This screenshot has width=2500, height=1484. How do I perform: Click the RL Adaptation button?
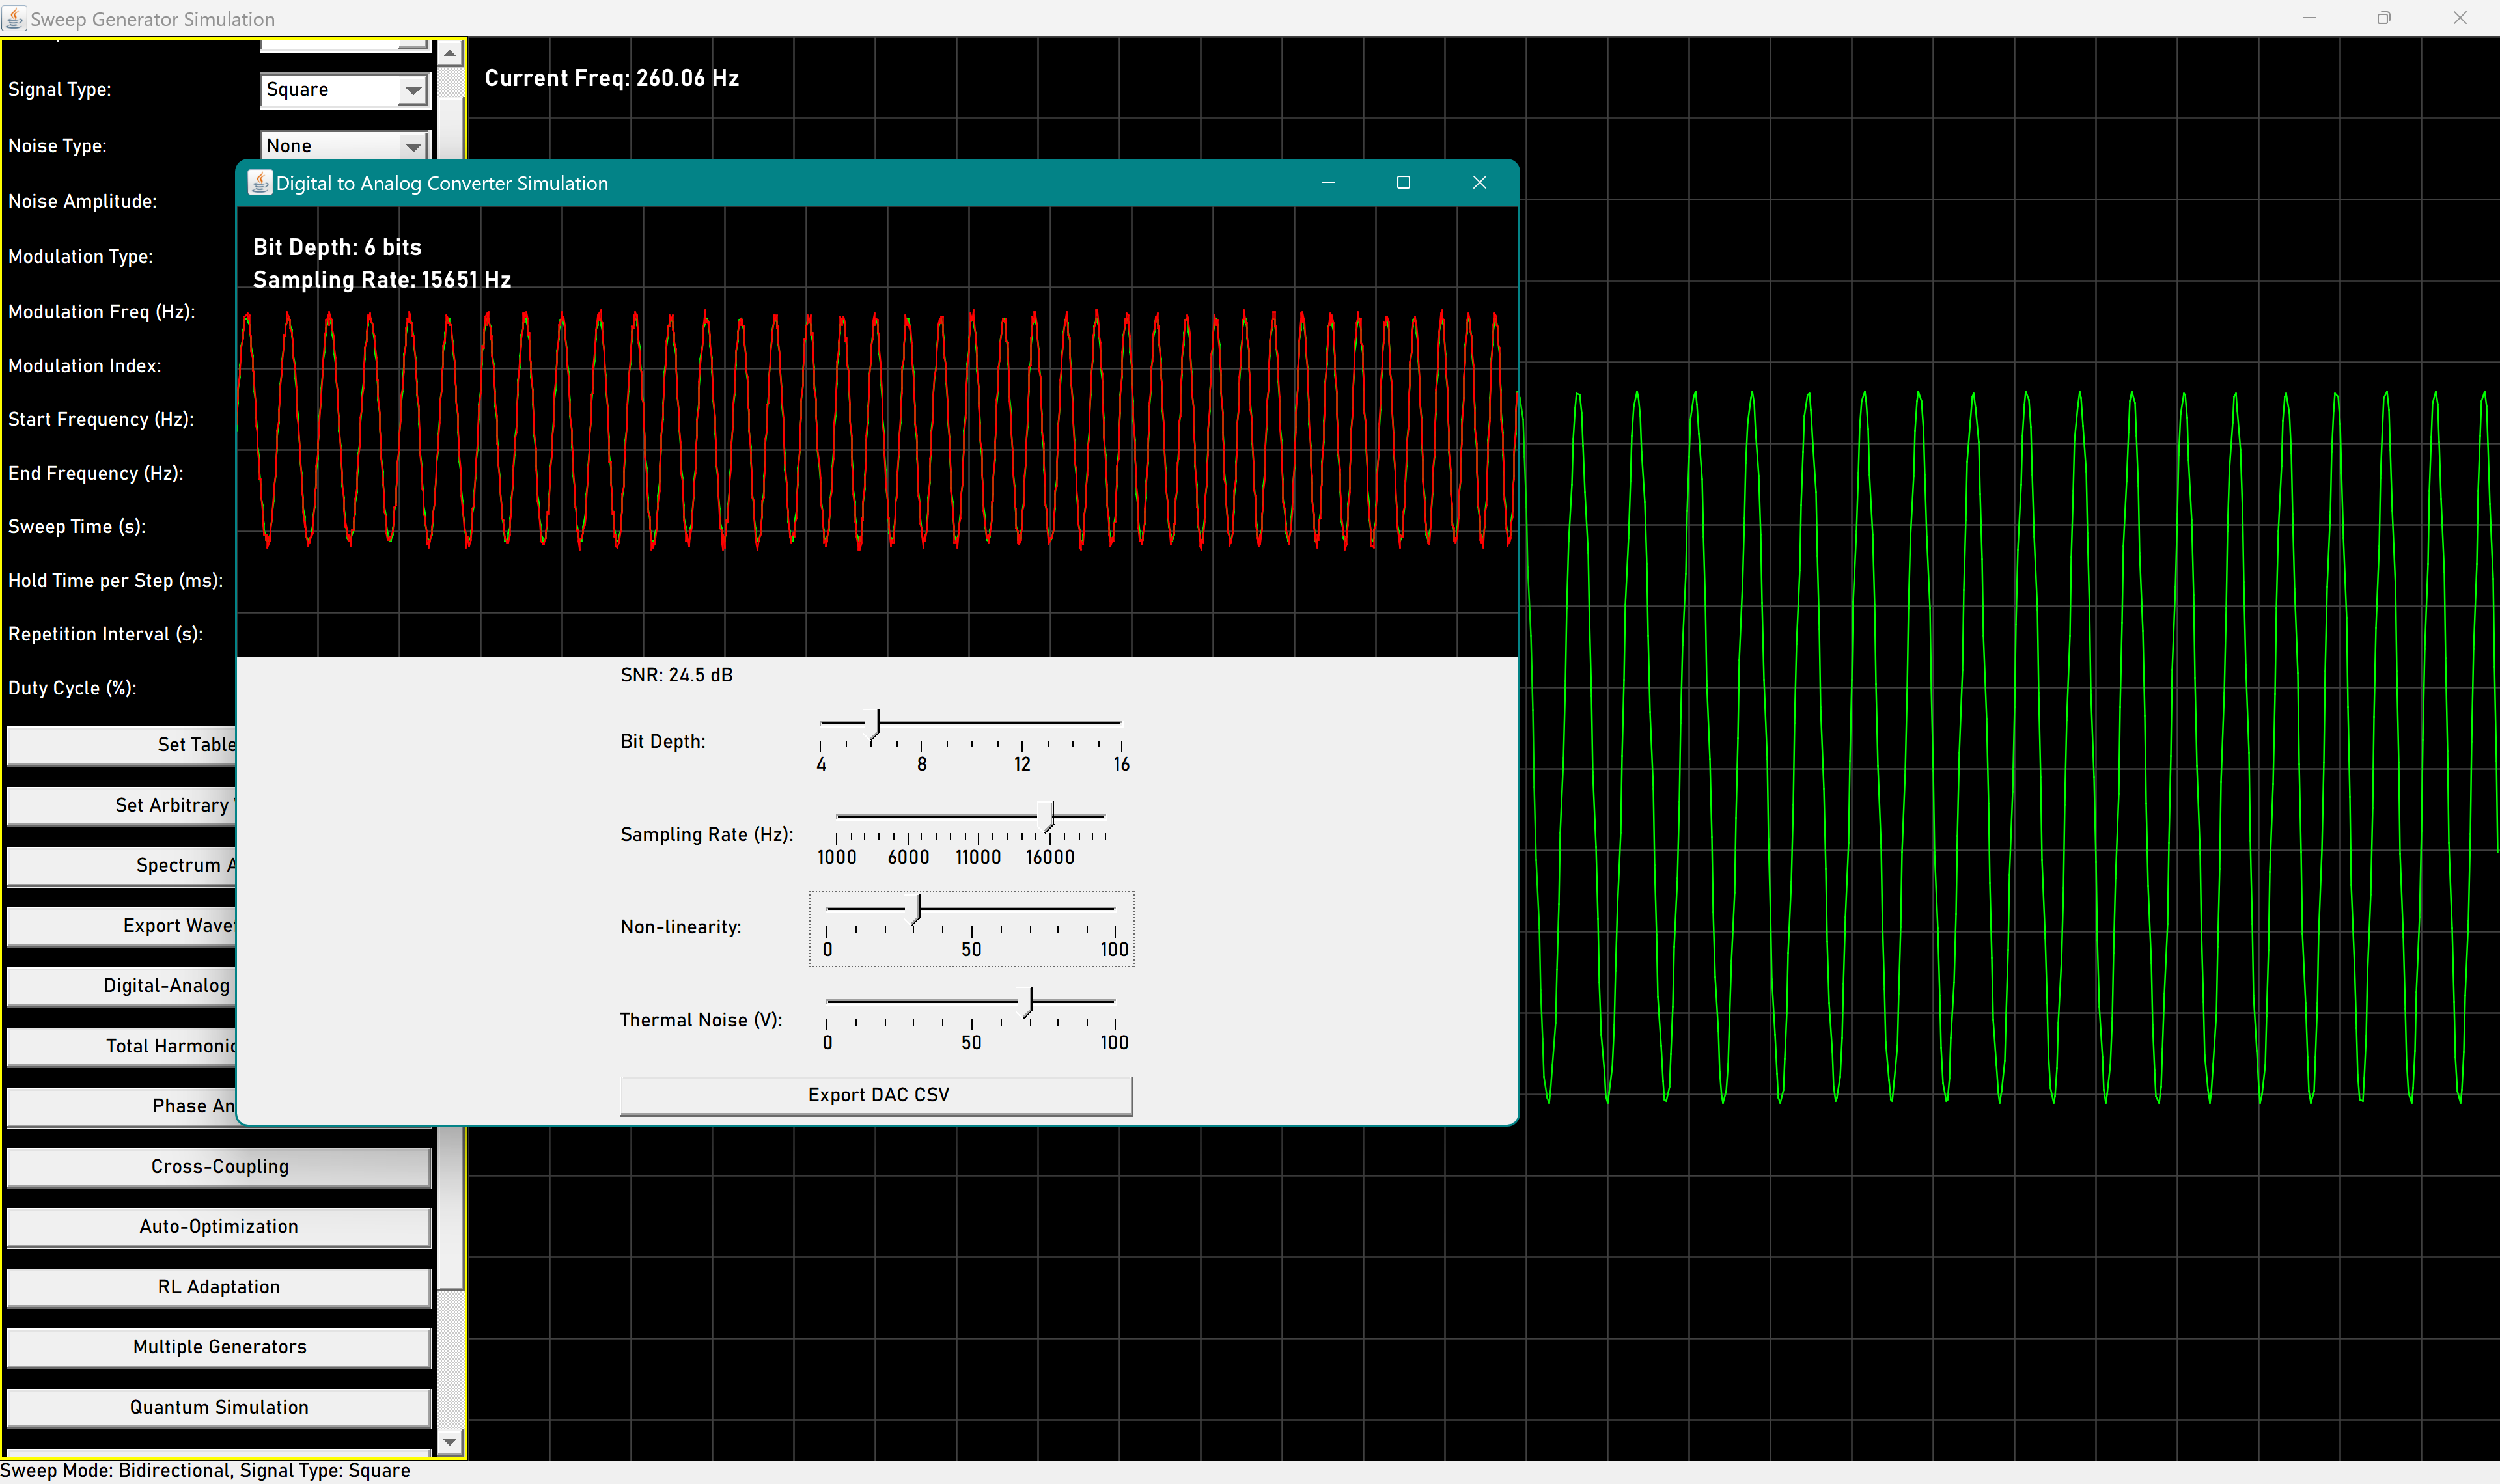(219, 1287)
